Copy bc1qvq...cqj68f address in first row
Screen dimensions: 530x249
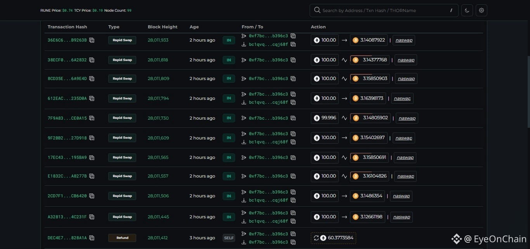293,44
